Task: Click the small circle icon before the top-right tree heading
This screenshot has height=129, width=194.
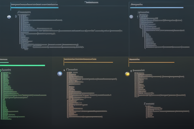Action: point(138,12)
